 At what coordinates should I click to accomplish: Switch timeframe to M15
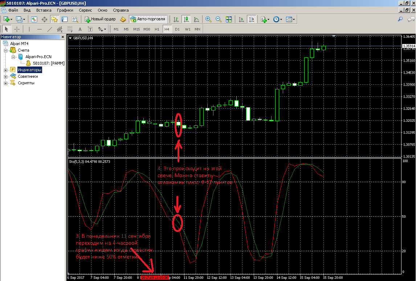pos(136,29)
